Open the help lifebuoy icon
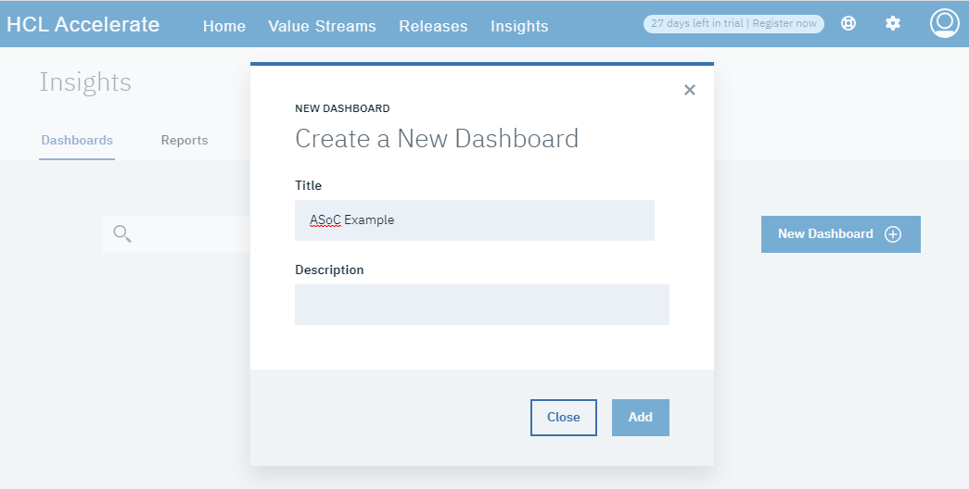This screenshot has width=969, height=489. (x=848, y=24)
